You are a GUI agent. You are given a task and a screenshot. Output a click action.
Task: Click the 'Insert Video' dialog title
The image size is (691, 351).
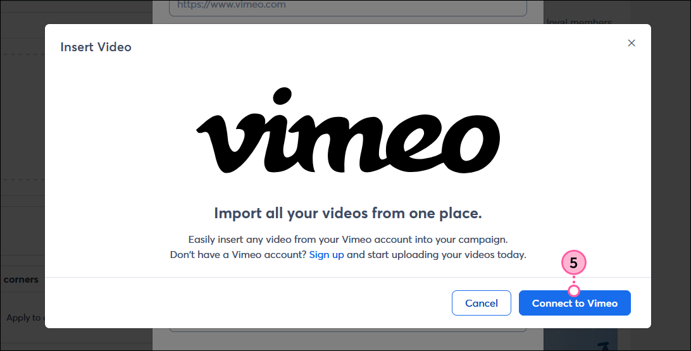(96, 47)
